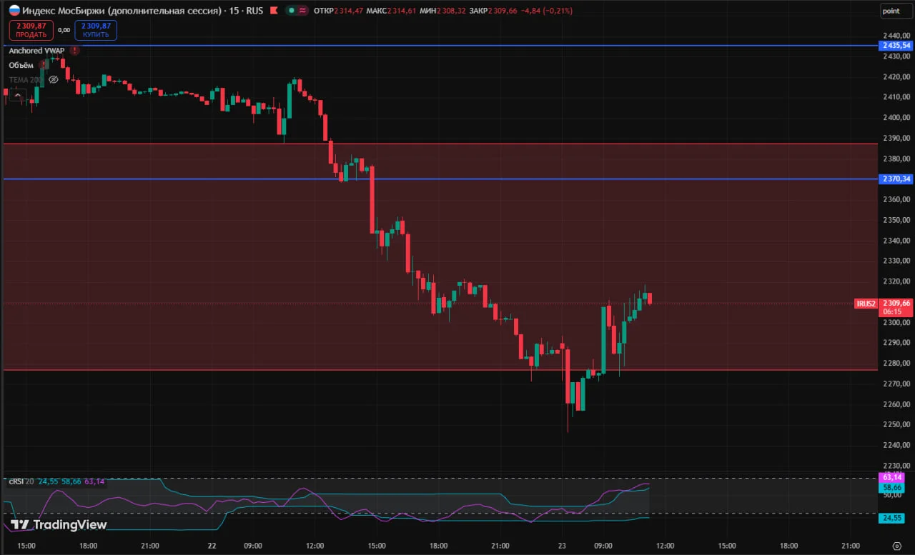Viewport: 915px width, 555px height.
Task: Open the point currency unit selector
Action: 891,11
